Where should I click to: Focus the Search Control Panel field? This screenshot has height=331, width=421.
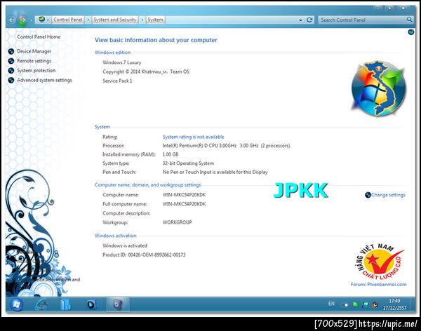click(x=362, y=20)
